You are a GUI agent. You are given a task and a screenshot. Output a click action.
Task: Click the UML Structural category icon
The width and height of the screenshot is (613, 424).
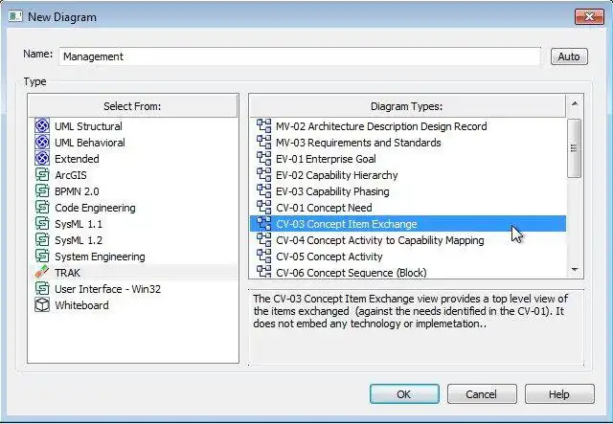(41, 126)
